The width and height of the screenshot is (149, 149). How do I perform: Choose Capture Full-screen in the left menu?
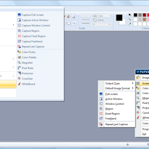coord(40,15)
